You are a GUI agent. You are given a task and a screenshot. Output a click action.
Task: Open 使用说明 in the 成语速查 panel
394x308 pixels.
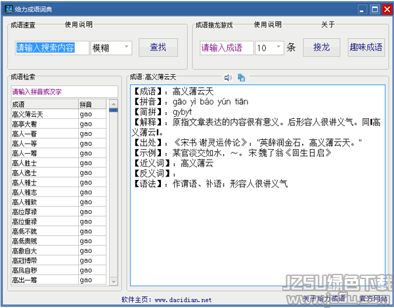(x=79, y=24)
